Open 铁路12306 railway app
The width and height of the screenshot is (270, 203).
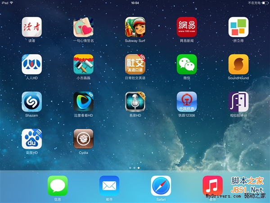coord(187,101)
